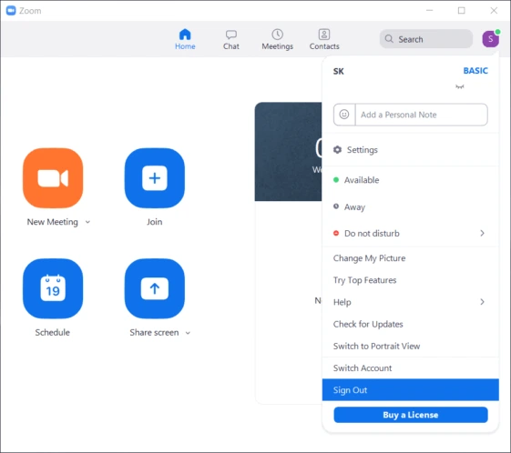Expand the Do not disturb submenu arrow

(x=483, y=234)
